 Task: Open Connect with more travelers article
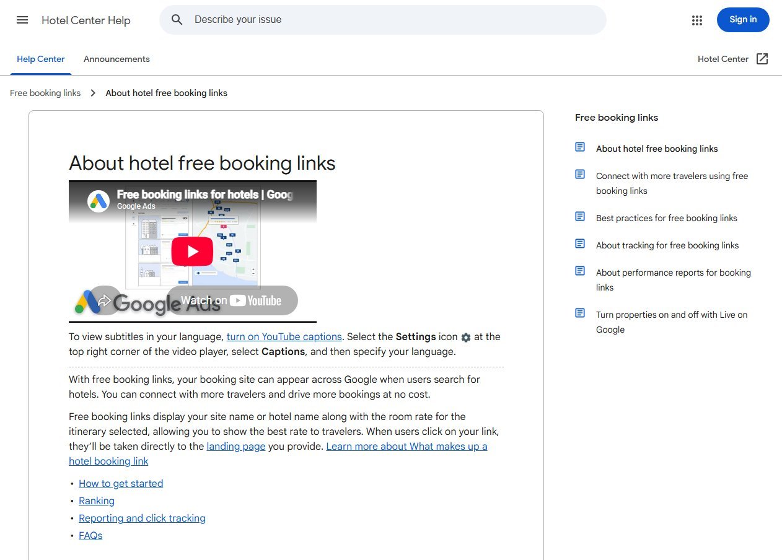pos(672,183)
